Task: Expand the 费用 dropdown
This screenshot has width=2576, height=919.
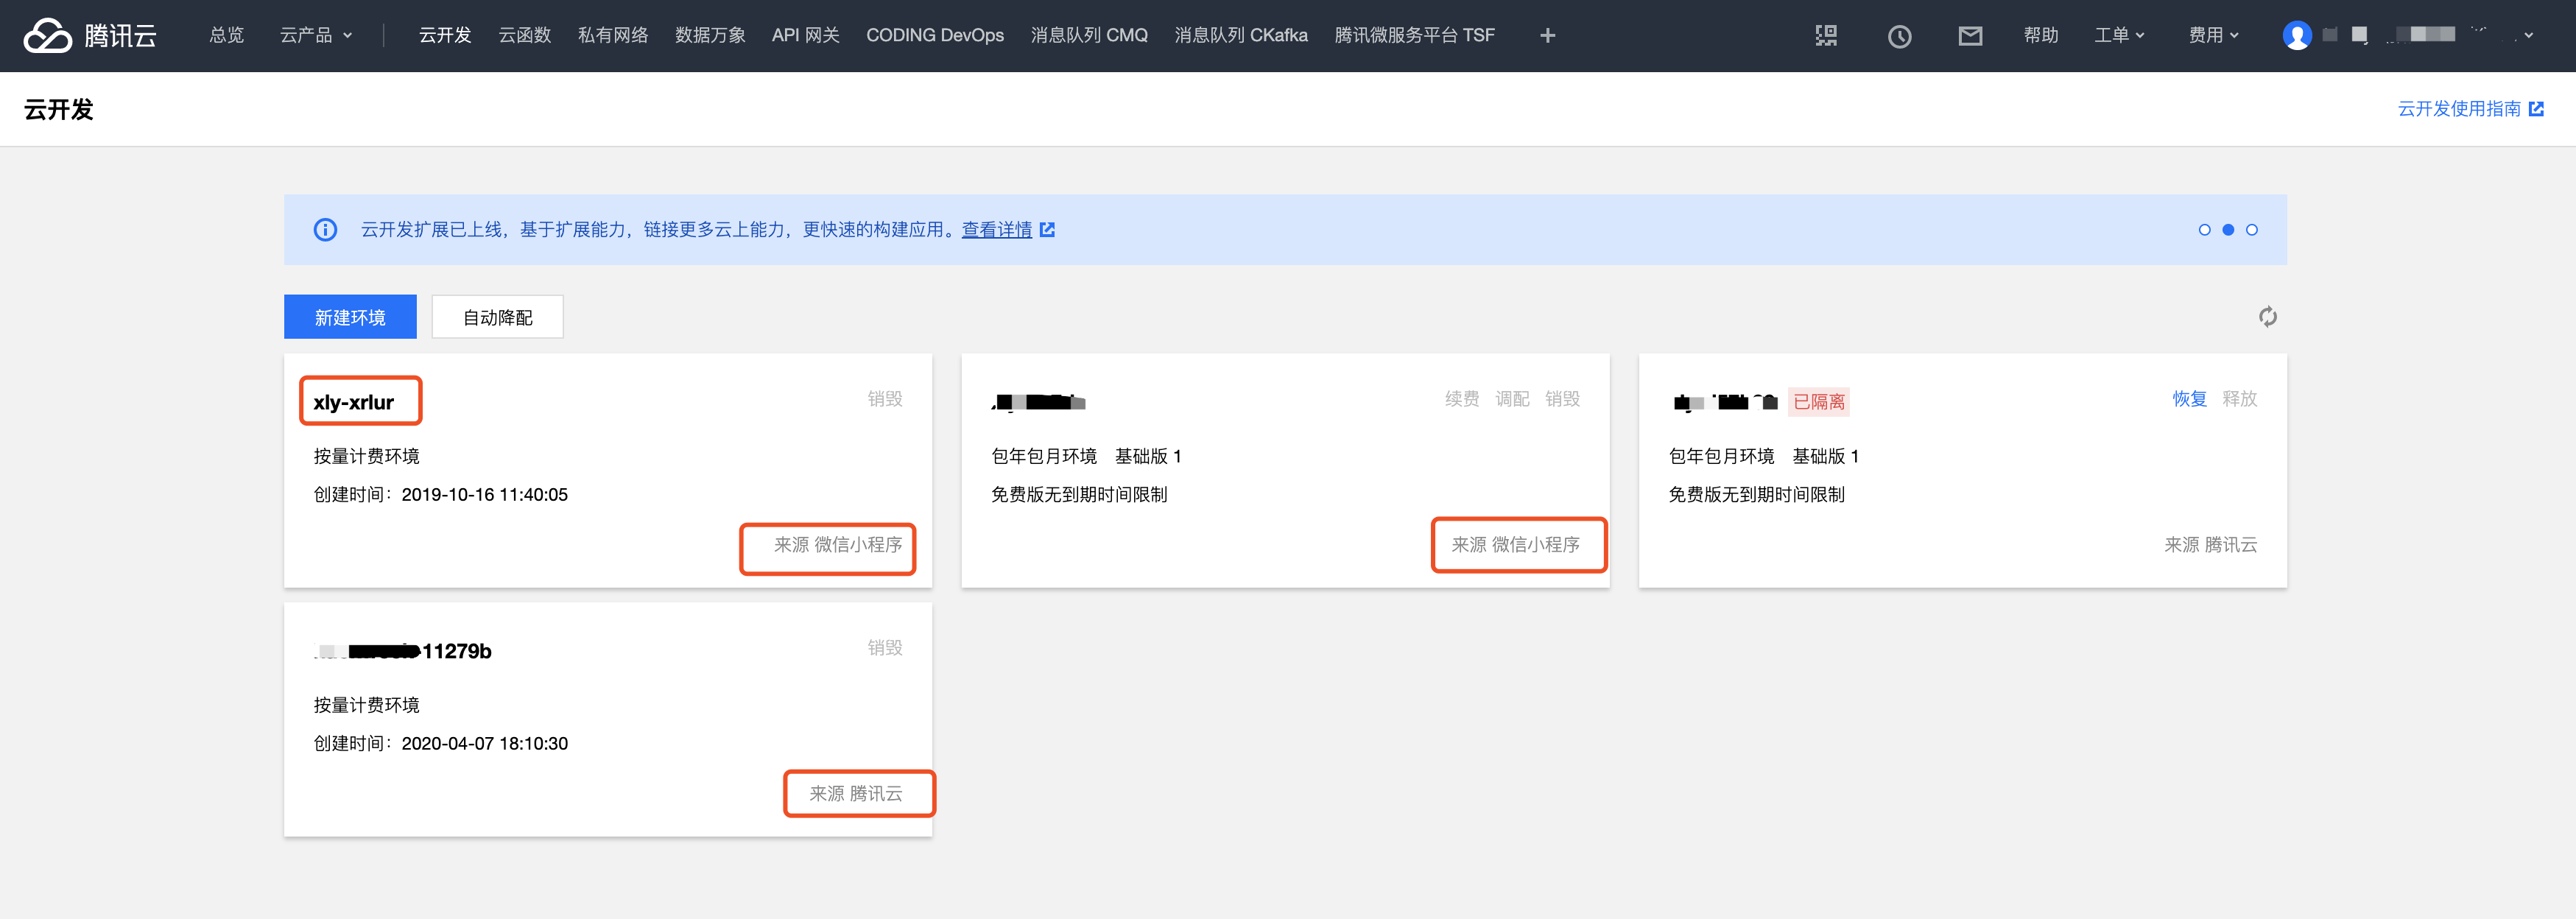Action: (x=2213, y=36)
